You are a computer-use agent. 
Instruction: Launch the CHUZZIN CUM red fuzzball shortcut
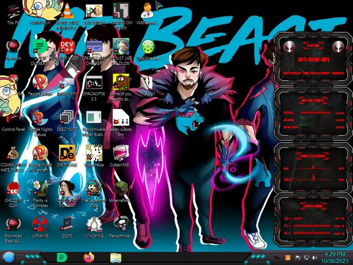13,194
